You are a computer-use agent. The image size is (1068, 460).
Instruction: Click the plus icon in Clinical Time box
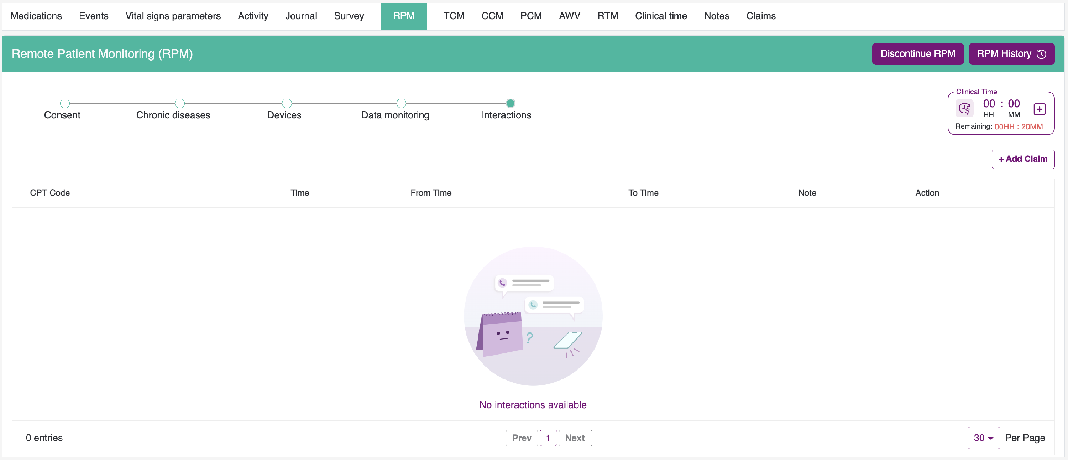coord(1039,109)
